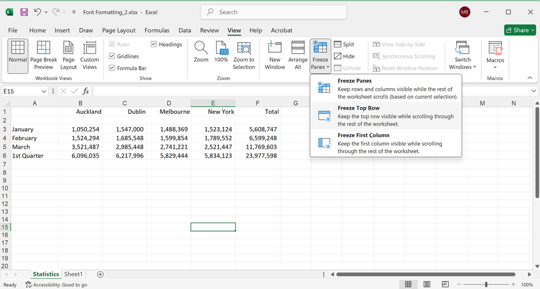Screen dimensions: 540x289
Task: Open the Zoom dialog
Action: (x=201, y=52)
